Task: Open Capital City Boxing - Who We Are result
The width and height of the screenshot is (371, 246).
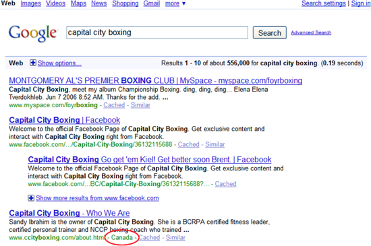Action: click(x=69, y=213)
